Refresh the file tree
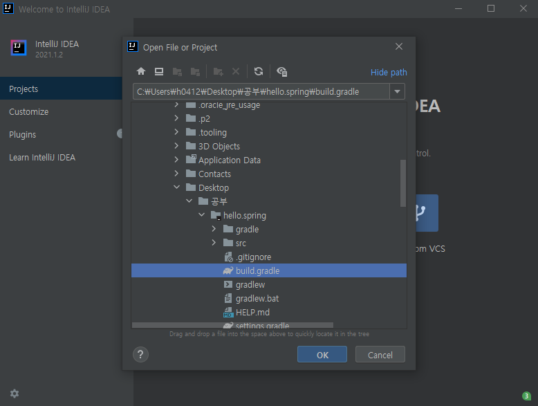The width and height of the screenshot is (538, 406). tap(259, 71)
